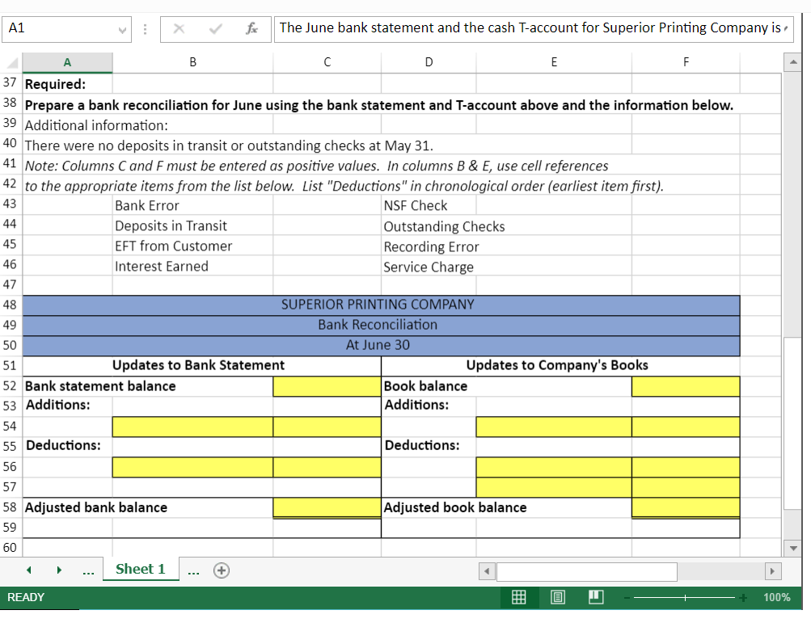The height and width of the screenshot is (627, 811).
Task: Select yellow cell for Book balance amount
Action: (686, 387)
